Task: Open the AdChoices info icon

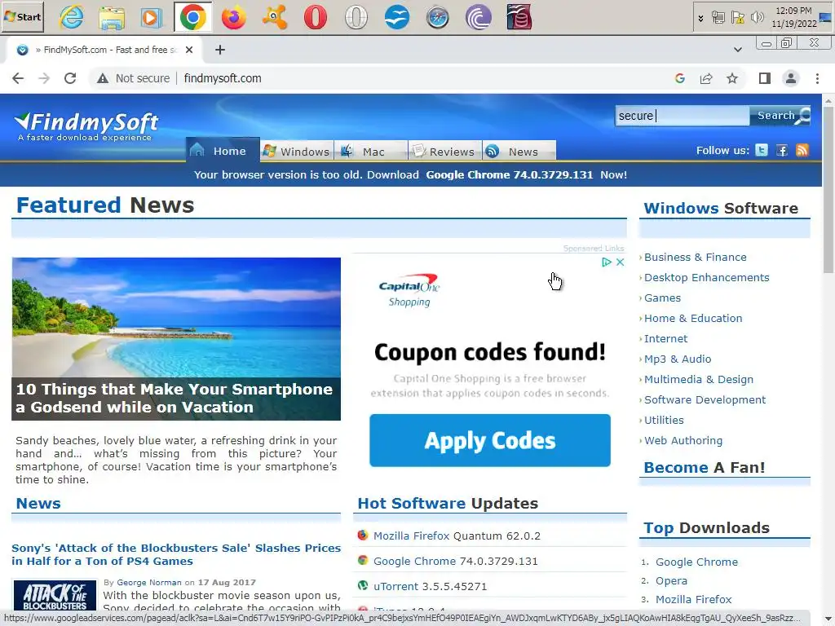Action: pos(607,262)
